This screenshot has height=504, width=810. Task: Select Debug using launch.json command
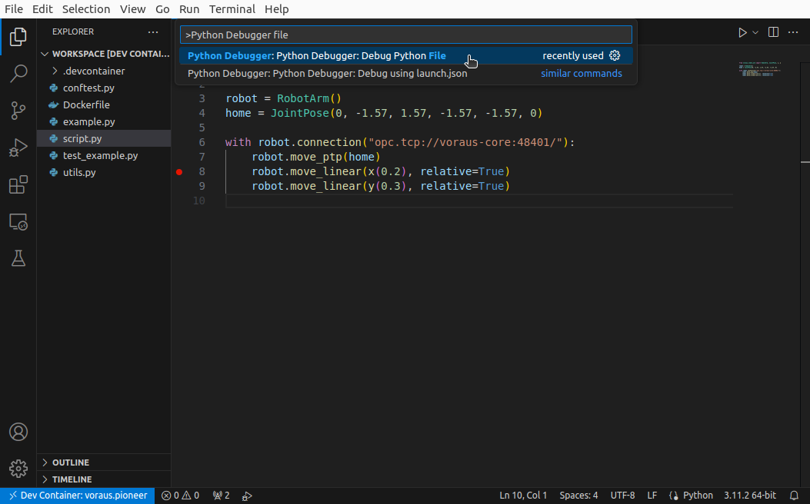coord(327,74)
